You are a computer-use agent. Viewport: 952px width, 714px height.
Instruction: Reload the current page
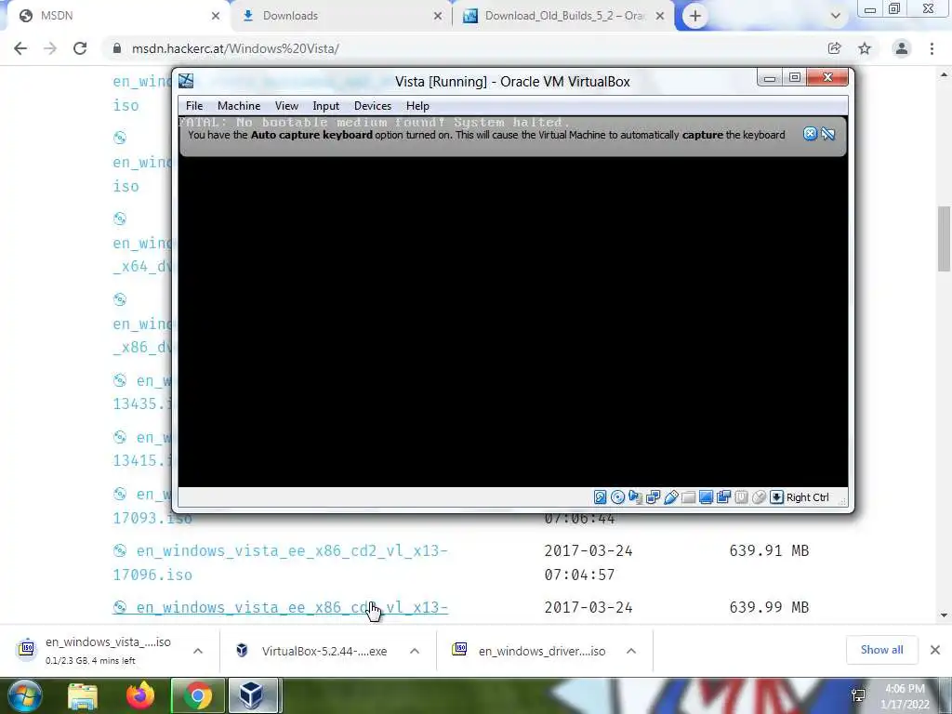[80, 48]
